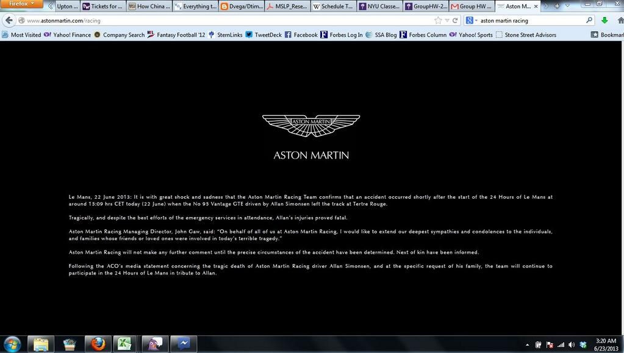Open the Downloads green arrow icon
Image resolution: width=624 pixels, height=353 pixels.
click(604, 20)
